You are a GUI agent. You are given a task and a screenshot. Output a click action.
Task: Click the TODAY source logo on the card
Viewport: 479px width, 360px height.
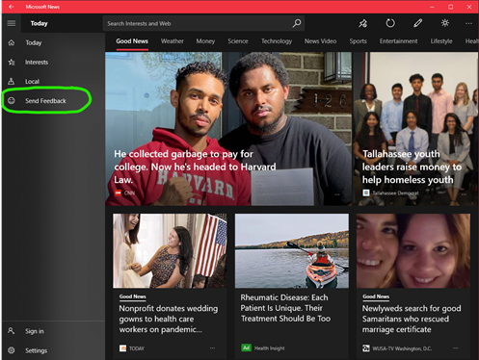click(122, 348)
